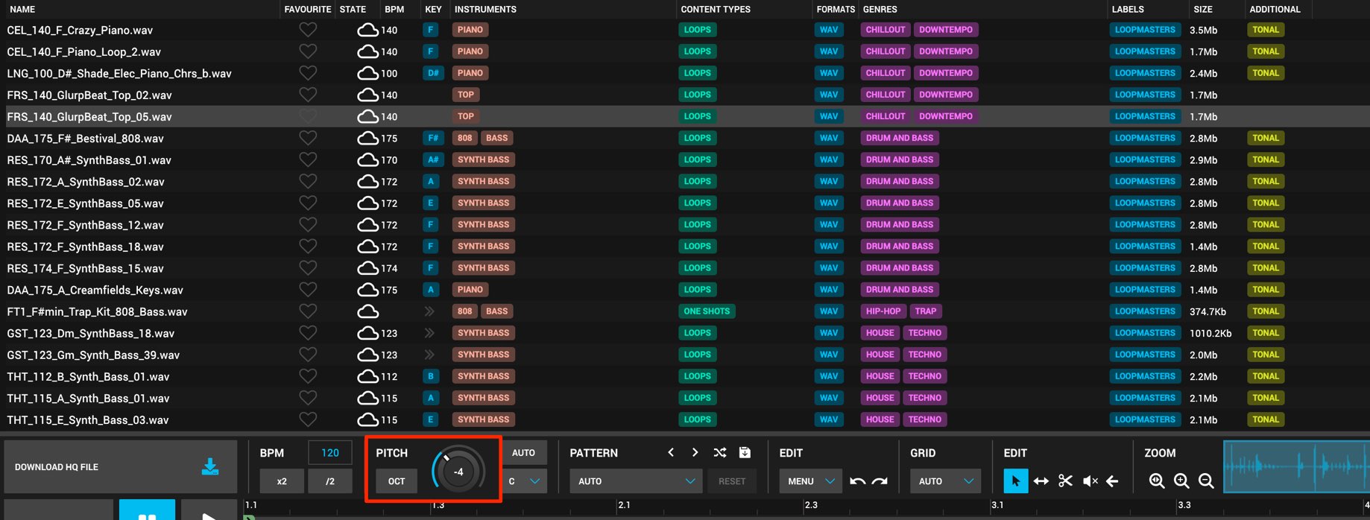The image size is (1370, 520).
Task: Click TRAP genre tag
Action: [x=925, y=311]
